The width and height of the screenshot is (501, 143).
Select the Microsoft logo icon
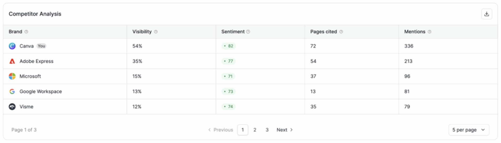pos(12,76)
